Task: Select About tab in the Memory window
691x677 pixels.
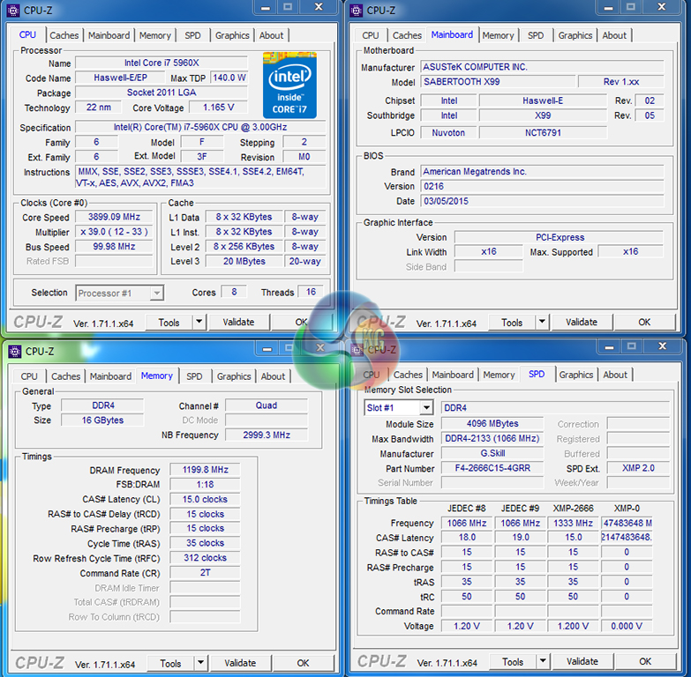Action: [273, 376]
